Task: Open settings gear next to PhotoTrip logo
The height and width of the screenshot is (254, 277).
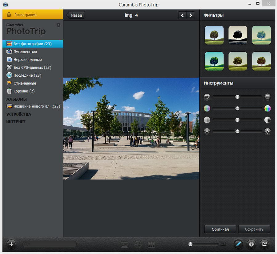Action: 58,25
